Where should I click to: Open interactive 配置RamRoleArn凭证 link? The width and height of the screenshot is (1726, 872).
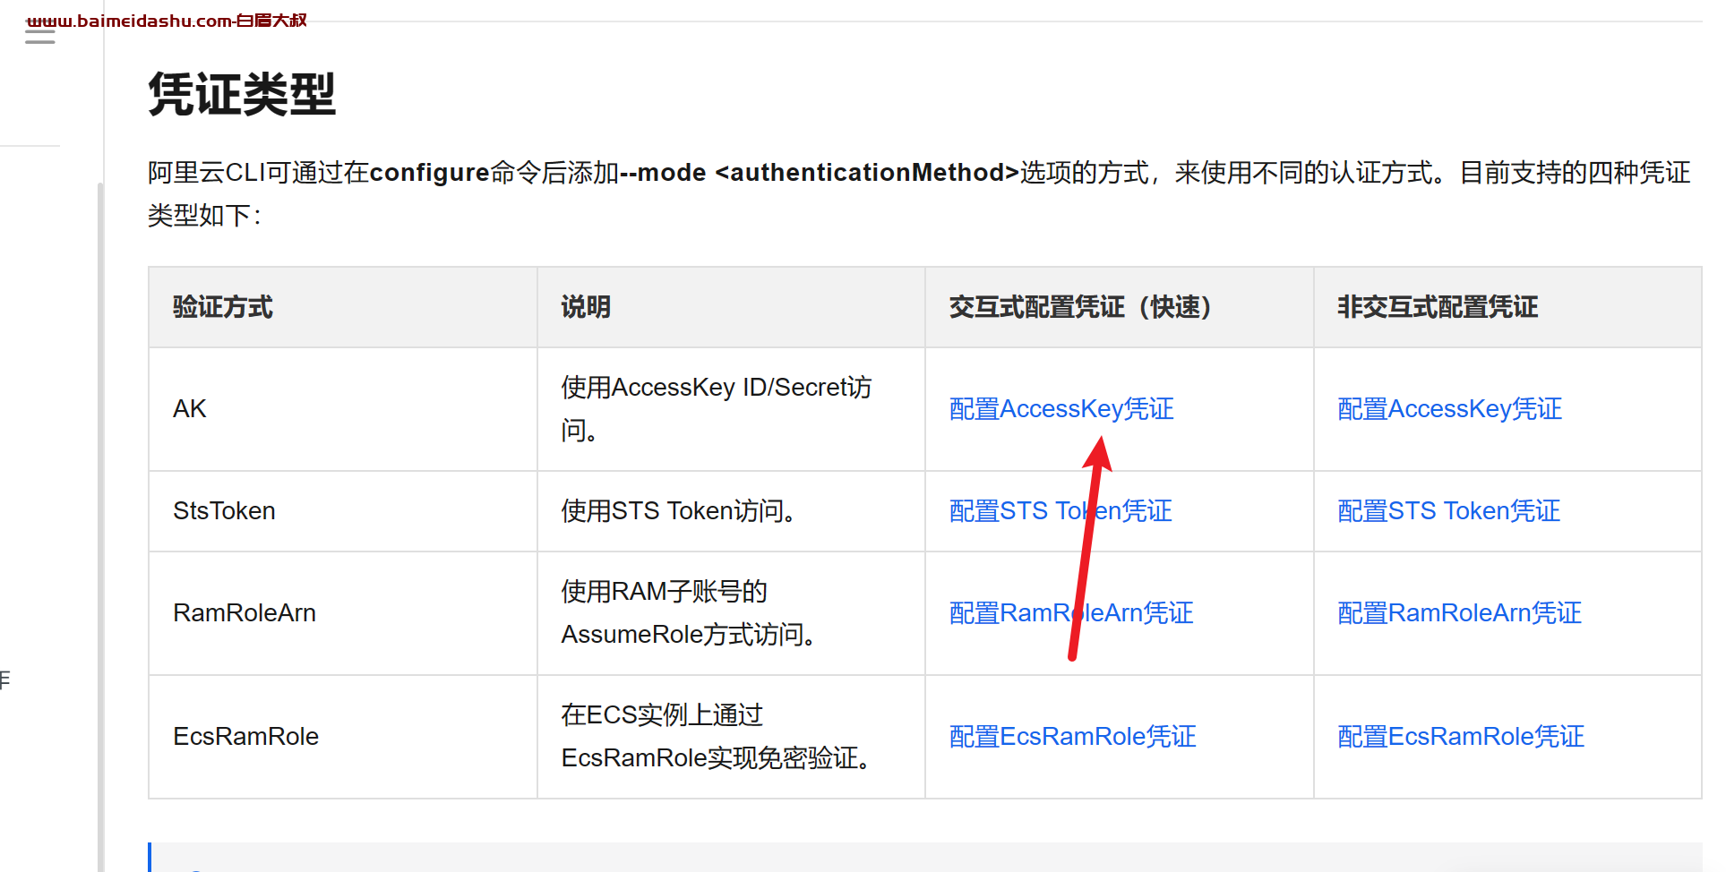coord(1071,613)
